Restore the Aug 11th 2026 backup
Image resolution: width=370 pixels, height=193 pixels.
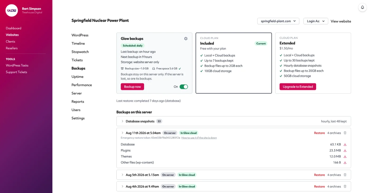(319, 133)
